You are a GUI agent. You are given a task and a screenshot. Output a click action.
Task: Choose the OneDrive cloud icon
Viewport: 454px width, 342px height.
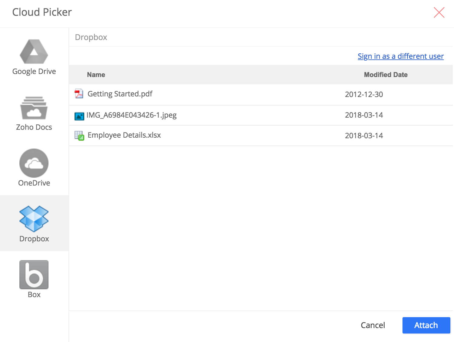click(34, 163)
